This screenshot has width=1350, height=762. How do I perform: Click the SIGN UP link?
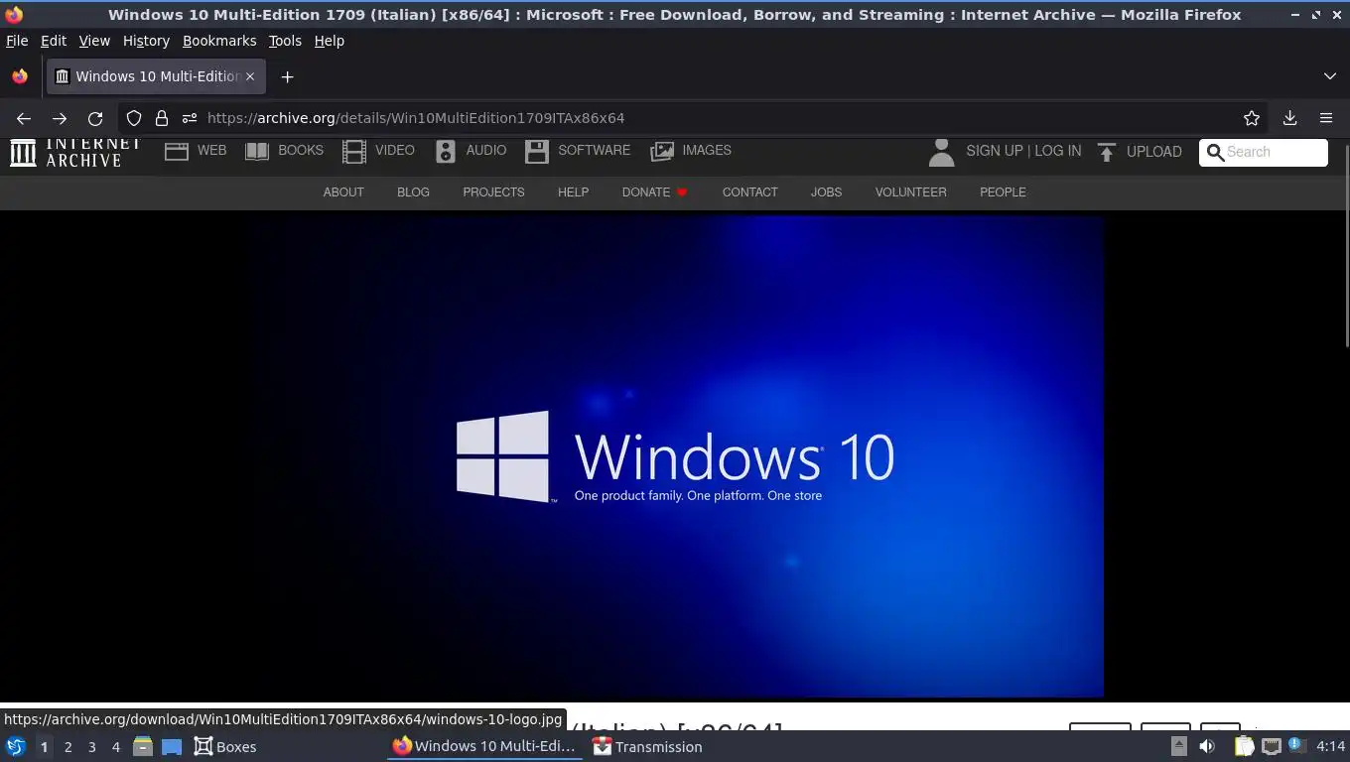pos(994,151)
